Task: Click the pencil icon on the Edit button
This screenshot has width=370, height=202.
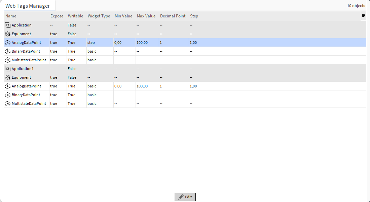Action: coord(181,197)
